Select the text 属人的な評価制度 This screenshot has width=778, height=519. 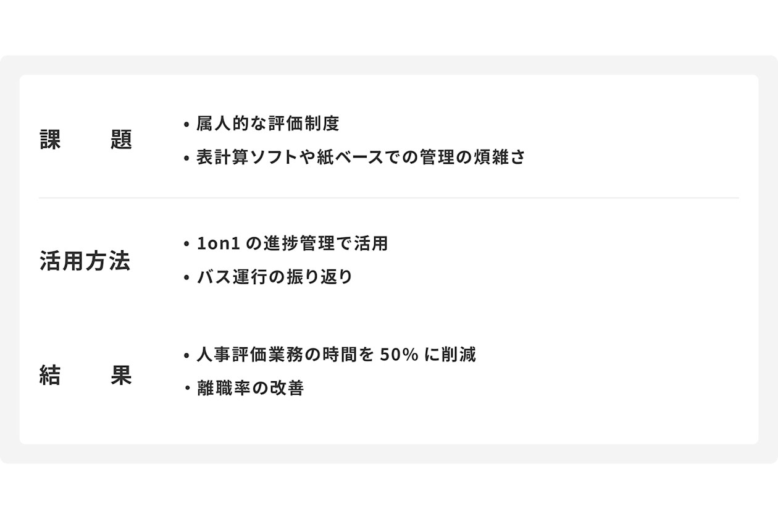268,124
